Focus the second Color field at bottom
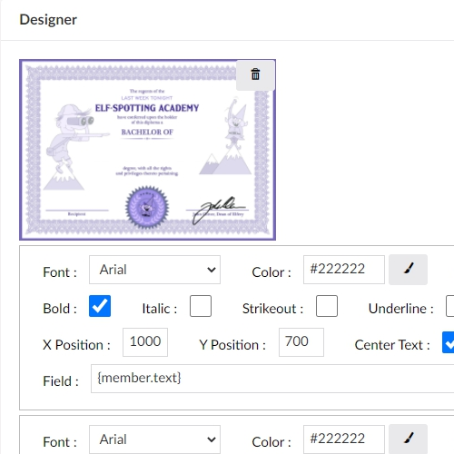This screenshot has height=454, width=454. (344, 439)
